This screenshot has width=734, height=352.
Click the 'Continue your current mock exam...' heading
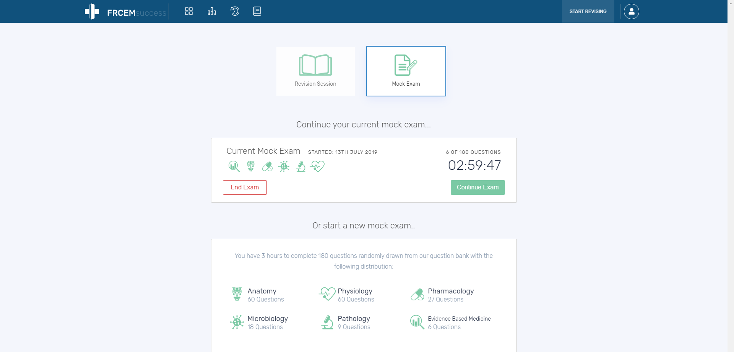(364, 125)
